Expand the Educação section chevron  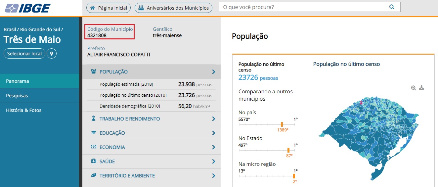coord(213,133)
